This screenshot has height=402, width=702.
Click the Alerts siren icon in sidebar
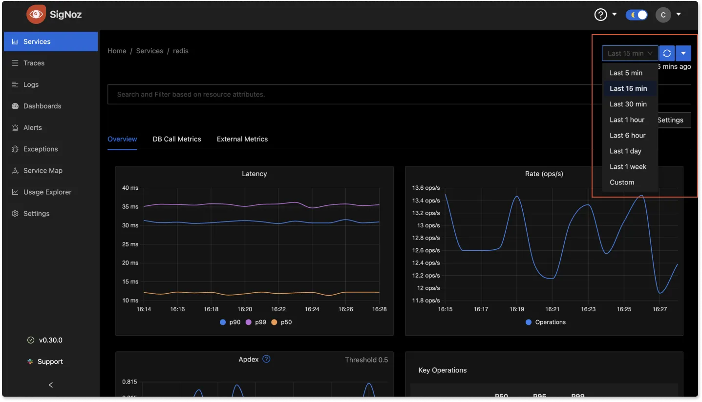click(x=15, y=127)
